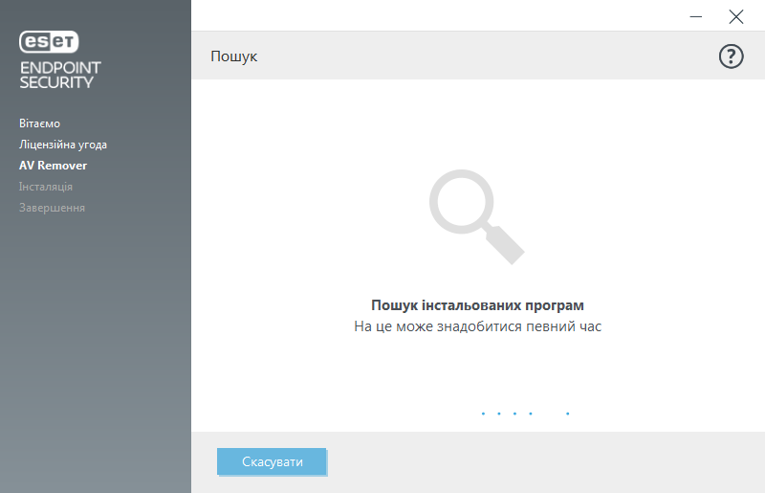This screenshot has width=765, height=493.
Task: Close the ESET installer window
Action: click(735, 15)
